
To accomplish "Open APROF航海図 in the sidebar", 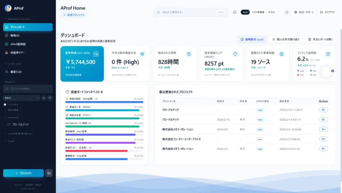I will [x=28, y=44].
